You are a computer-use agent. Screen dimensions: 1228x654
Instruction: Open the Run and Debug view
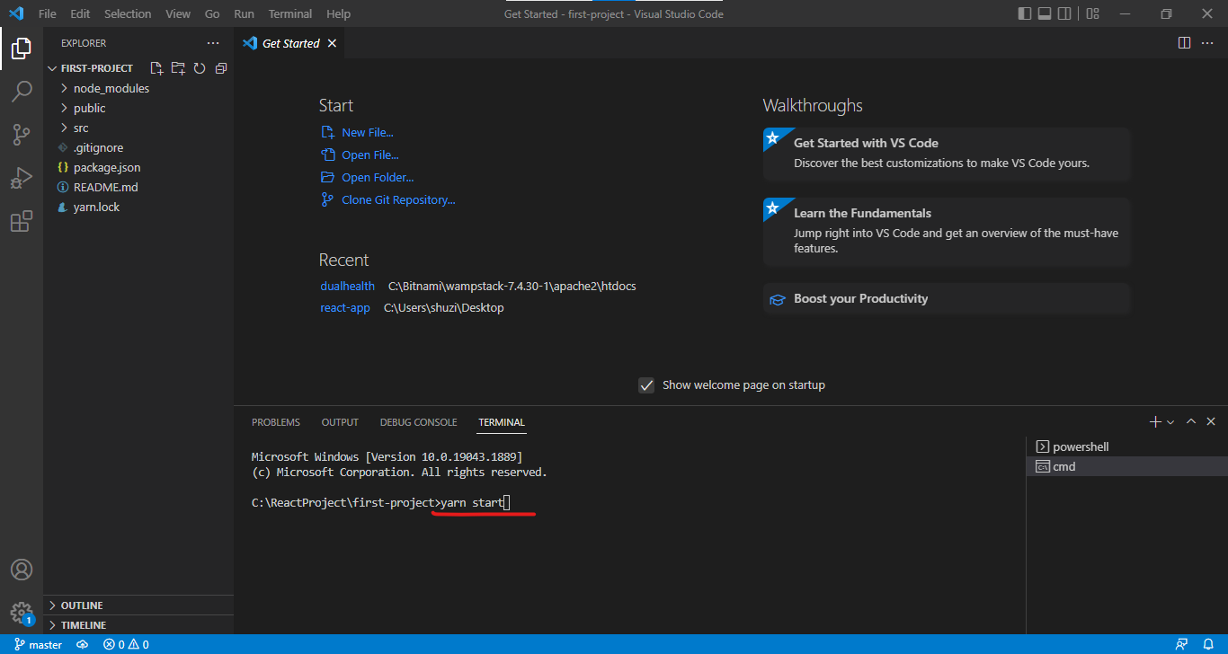tap(22, 178)
